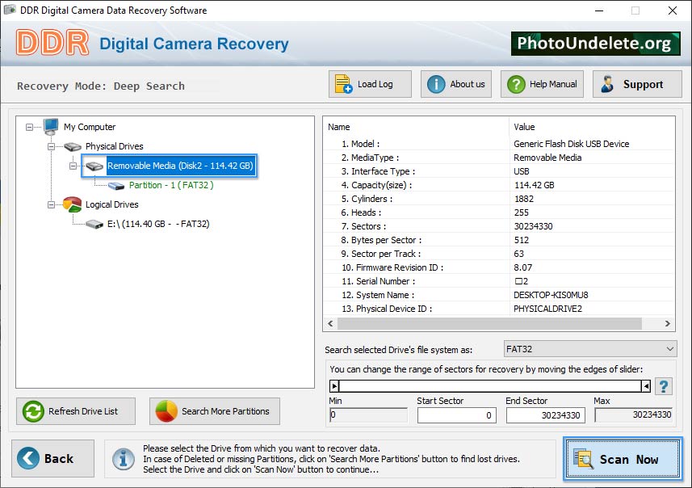Collapse the My Computer tree node
The width and height of the screenshot is (692, 488).
point(29,127)
